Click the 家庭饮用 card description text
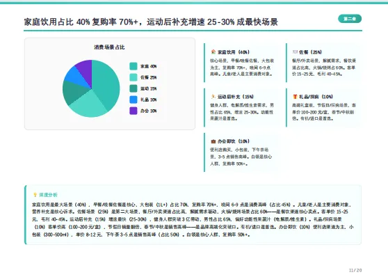The width and height of the screenshot is (388, 277). click(242, 67)
